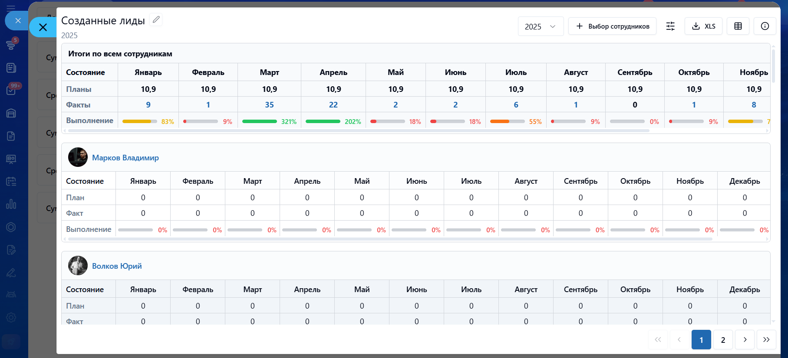This screenshot has width=788, height=358.
Task: Open Марков Владимир profile link
Action: (x=125, y=158)
